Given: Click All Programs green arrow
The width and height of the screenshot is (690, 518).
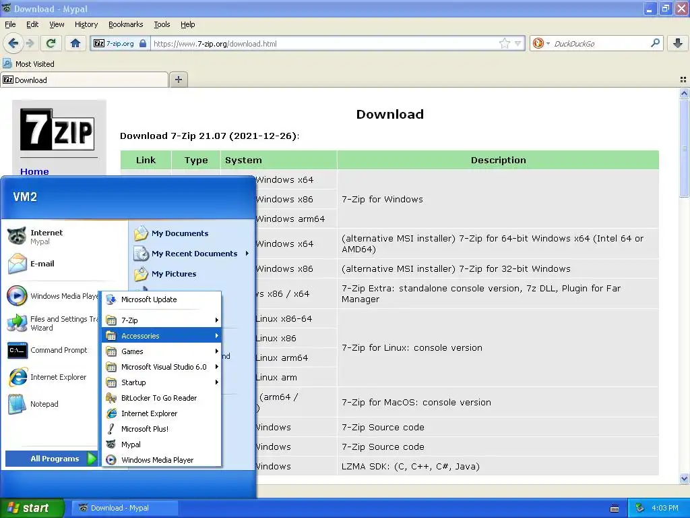Looking at the screenshot, I should click(x=92, y=459).
